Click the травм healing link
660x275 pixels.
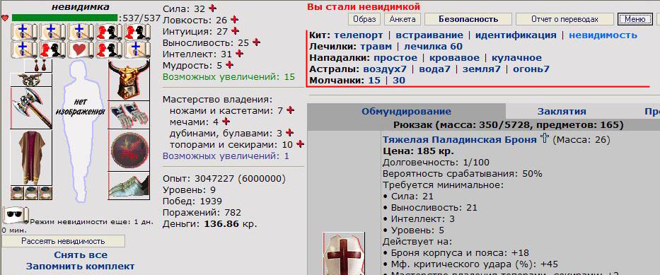click(x=376, y=47)
